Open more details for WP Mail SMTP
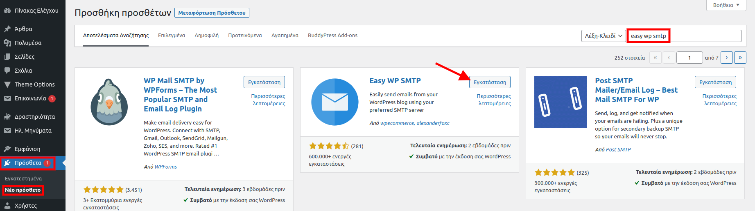 [268, 100]
